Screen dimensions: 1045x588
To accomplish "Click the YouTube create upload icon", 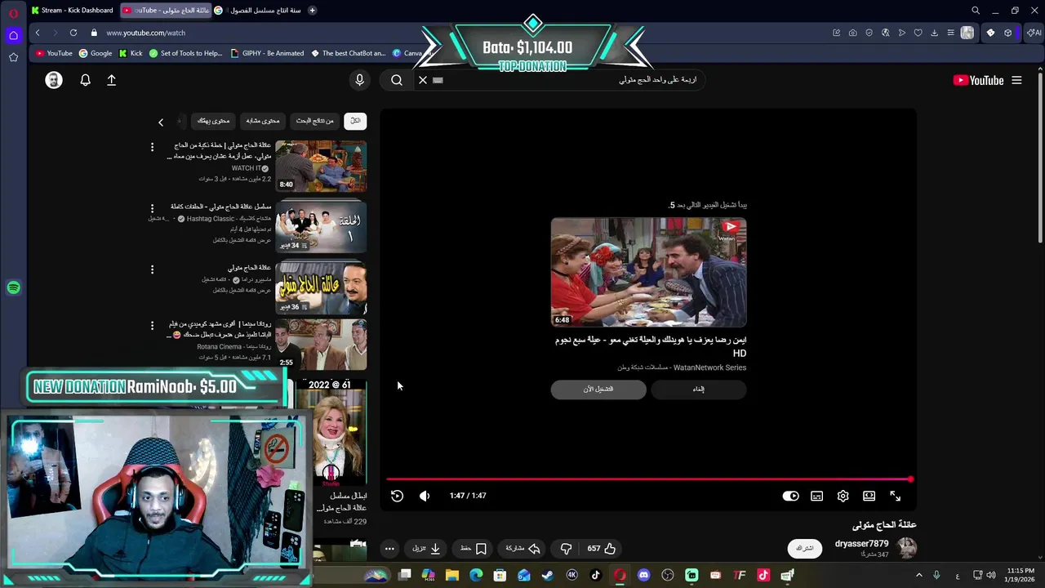I will (112, 80).
